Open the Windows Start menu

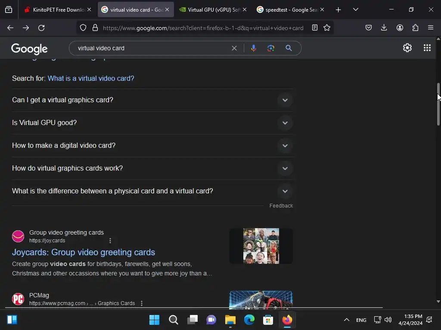point(154,320)
